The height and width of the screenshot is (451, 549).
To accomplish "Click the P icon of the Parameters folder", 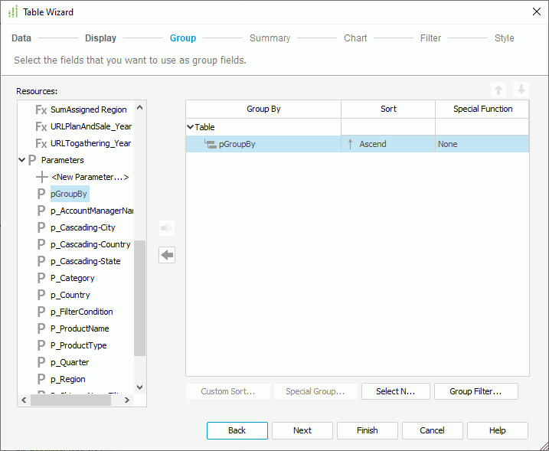I will coord(32,160).
